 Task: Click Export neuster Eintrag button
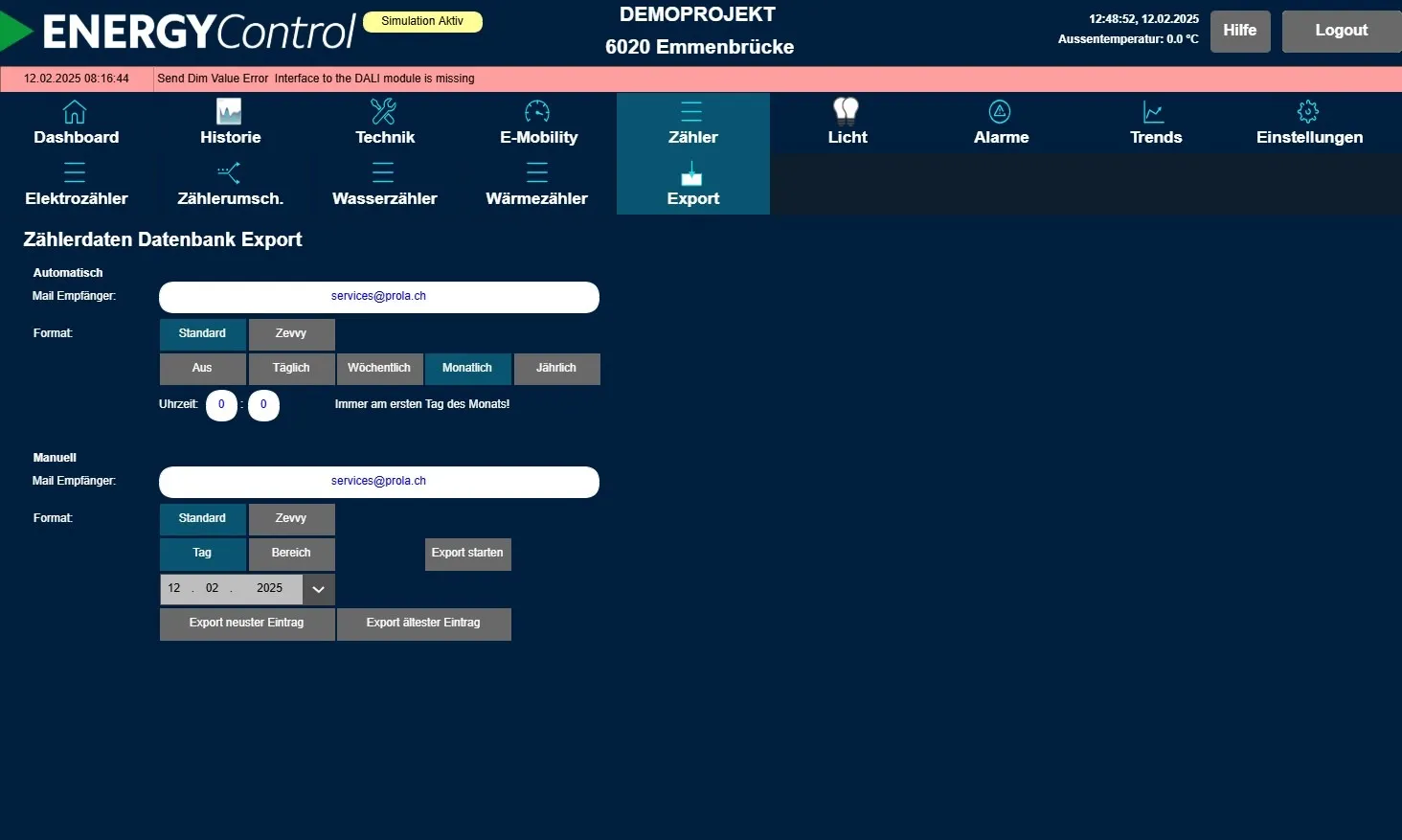coord(247,624)
